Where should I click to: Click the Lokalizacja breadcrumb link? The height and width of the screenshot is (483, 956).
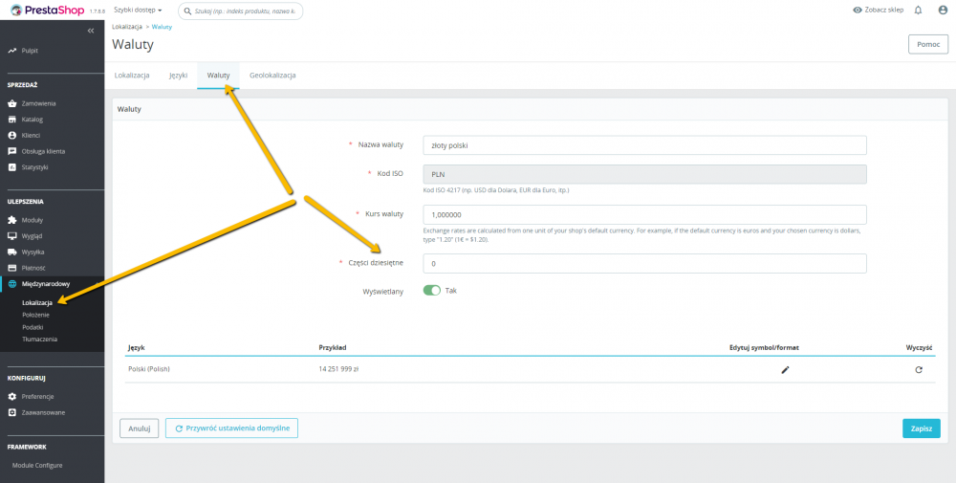[x=127, y=28]
